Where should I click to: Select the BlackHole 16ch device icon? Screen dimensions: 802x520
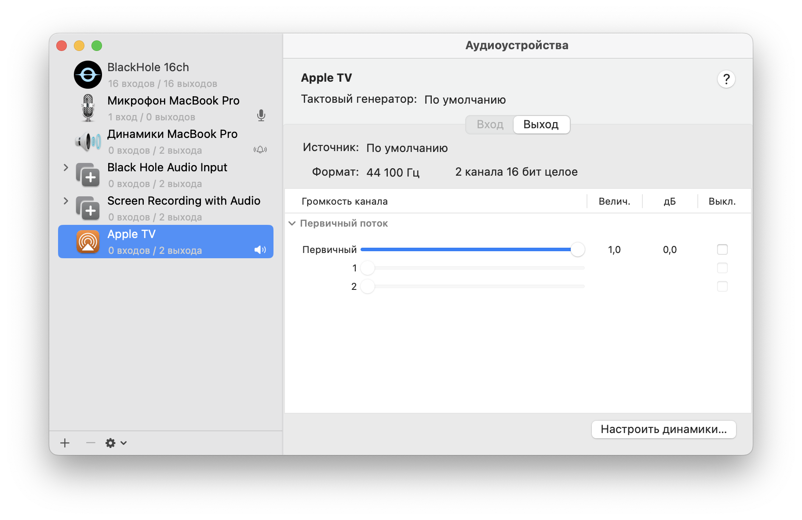(88, 75)
